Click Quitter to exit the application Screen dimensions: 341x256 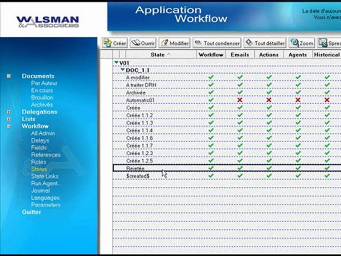pyautogui.click(x=31, y=212)
